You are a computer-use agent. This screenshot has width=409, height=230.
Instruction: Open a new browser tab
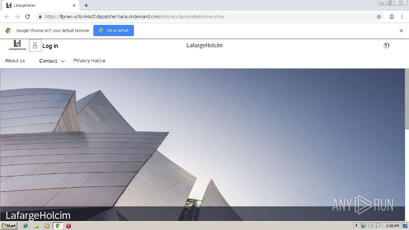86,5
